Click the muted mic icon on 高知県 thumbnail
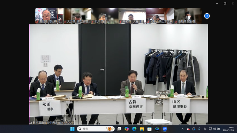This screenshot has width=237, height=133. (x=37, y=22)
